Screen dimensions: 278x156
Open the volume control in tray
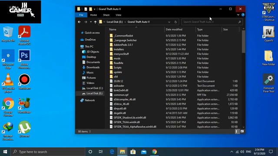tap(242, 152)
